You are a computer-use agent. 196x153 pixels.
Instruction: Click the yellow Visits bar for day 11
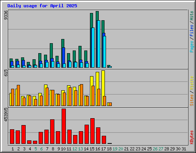69,86
